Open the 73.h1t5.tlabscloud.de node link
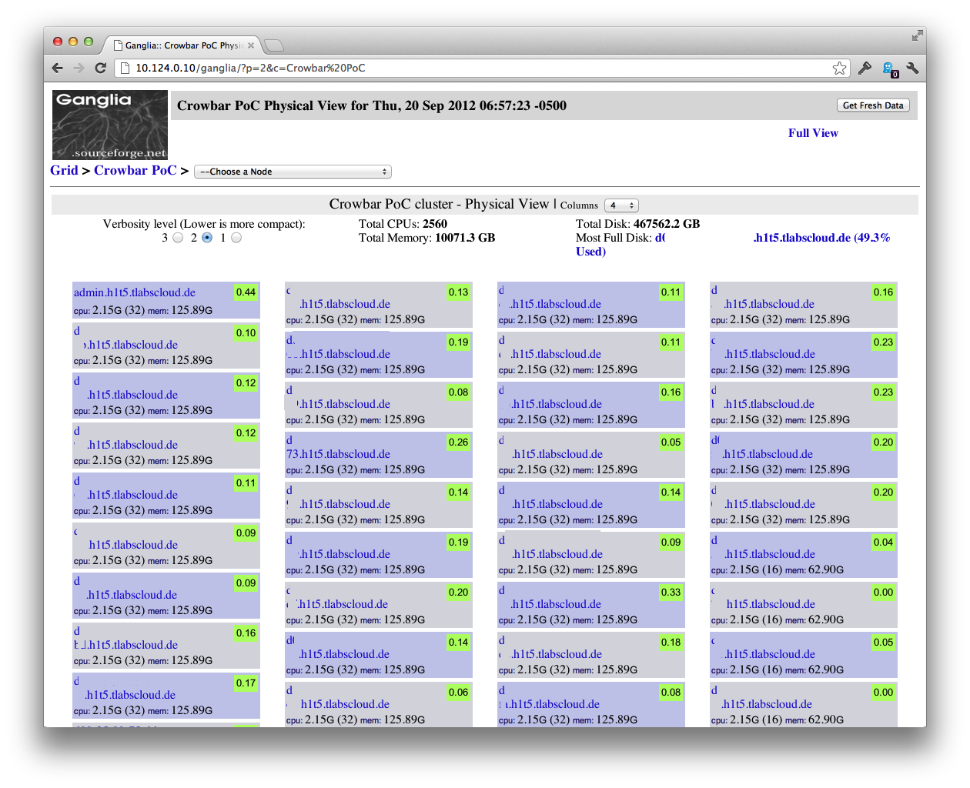This screenshot has height=788, width=970. click(338, 454)
